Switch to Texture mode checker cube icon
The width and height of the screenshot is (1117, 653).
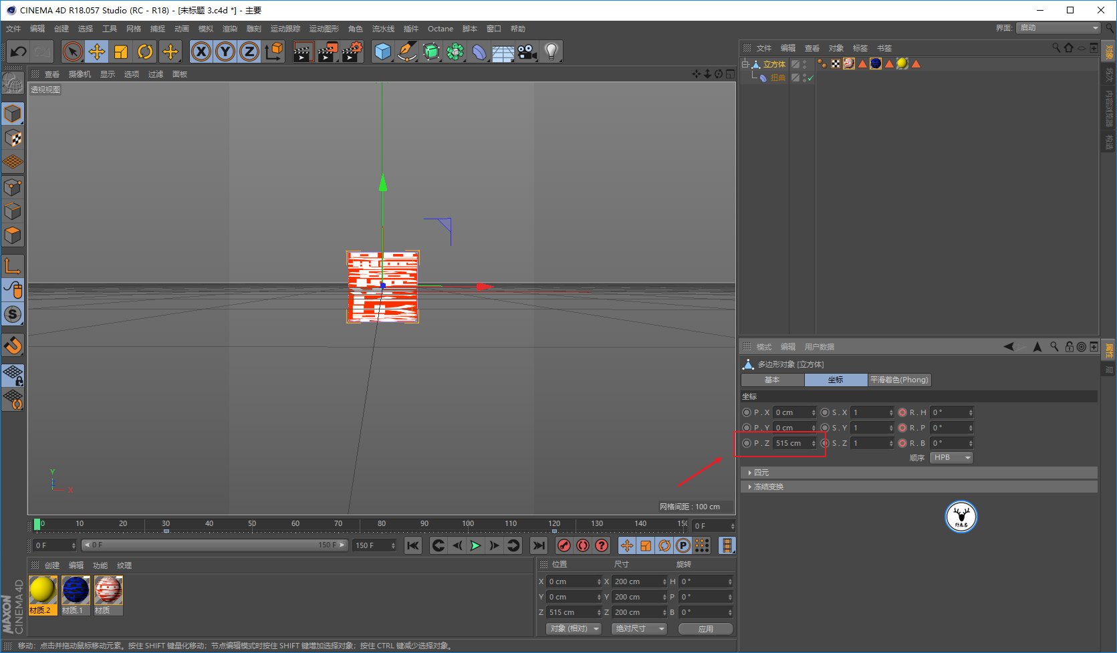[x=13, y=138]
